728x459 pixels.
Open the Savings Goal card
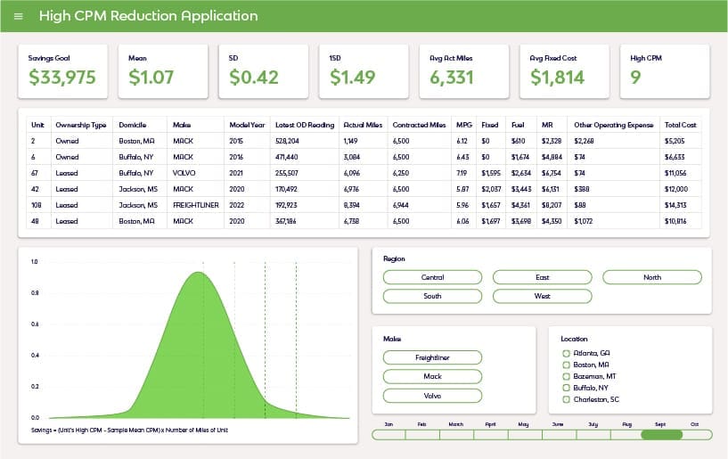[x=62, y=71]
